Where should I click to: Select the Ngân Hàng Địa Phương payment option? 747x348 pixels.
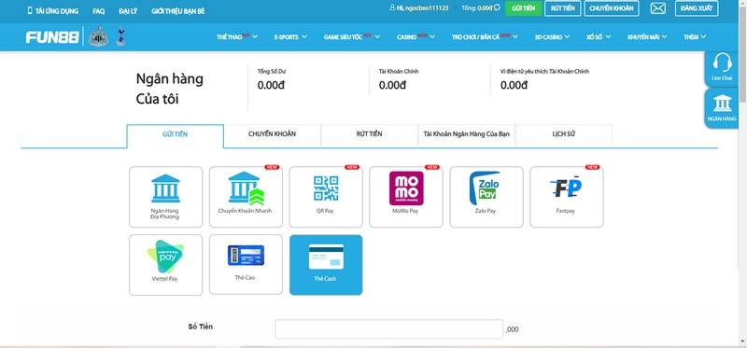[x=165, y=197]
